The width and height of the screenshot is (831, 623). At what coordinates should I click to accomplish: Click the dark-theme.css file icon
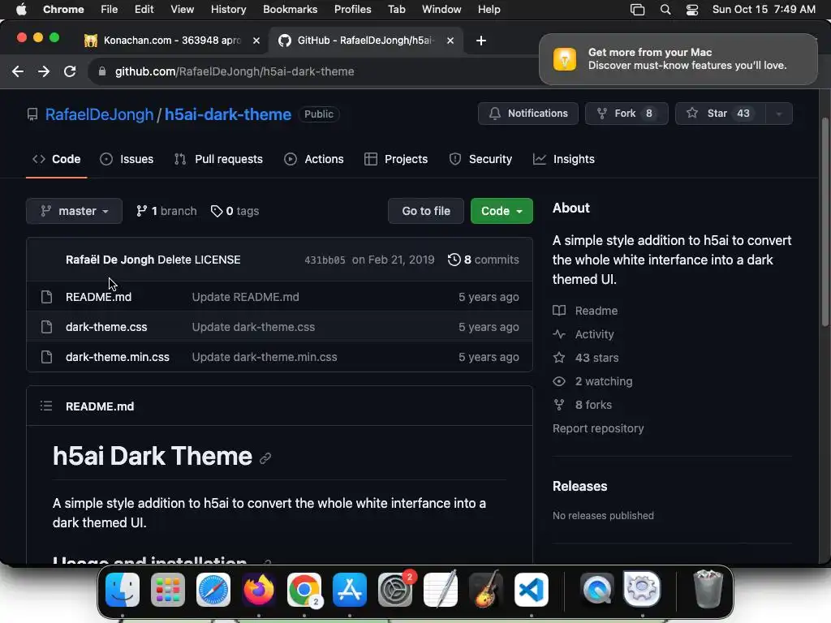(x=46, y=327)
